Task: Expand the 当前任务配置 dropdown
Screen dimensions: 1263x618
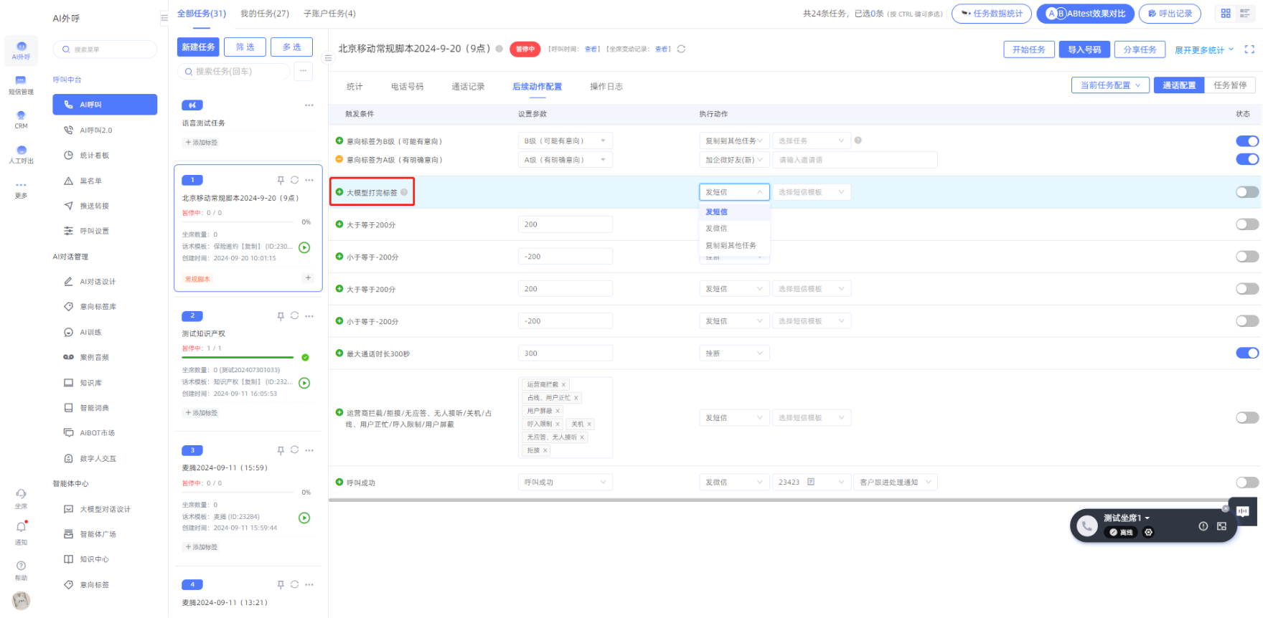Action: (1109, 85)
